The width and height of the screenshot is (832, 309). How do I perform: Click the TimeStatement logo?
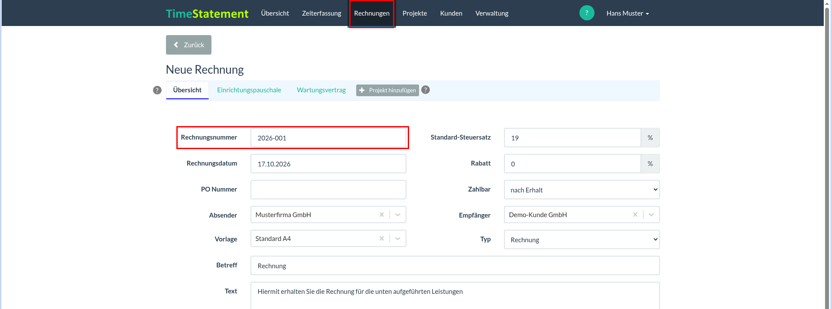[207, 13]
